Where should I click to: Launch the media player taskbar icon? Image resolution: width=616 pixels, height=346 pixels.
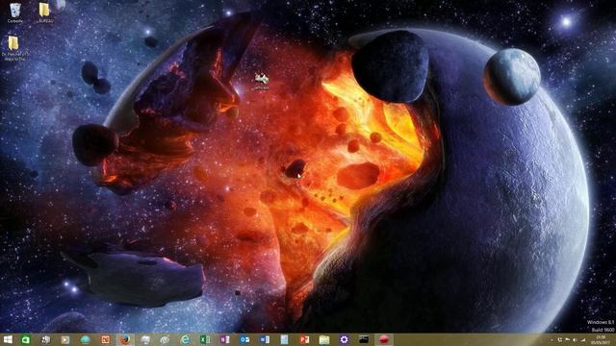click(65, 339)
